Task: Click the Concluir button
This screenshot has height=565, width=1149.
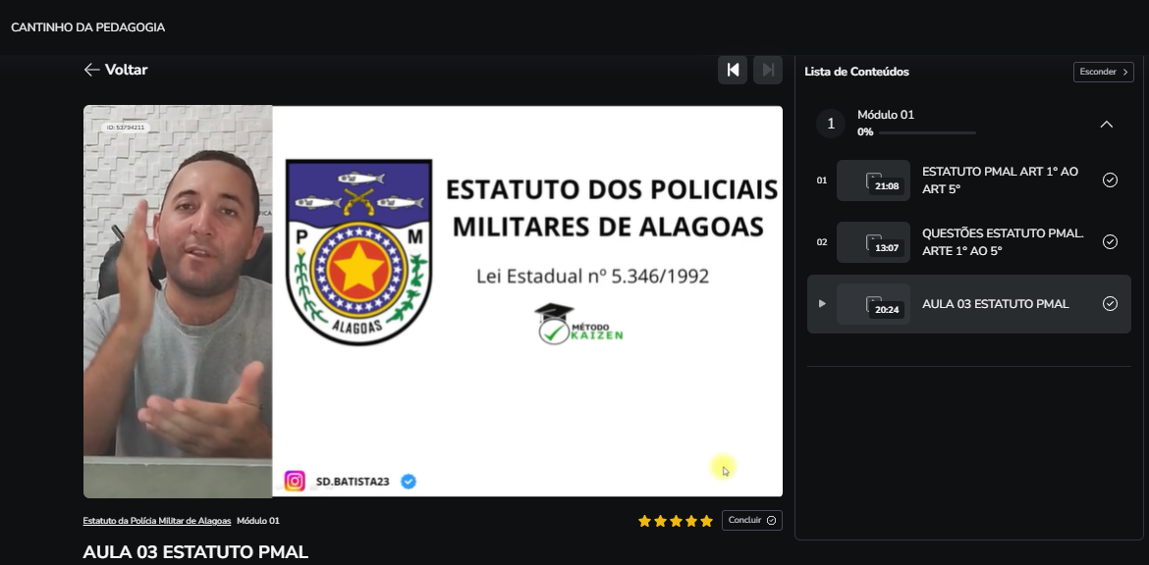Action: (752, 520)
